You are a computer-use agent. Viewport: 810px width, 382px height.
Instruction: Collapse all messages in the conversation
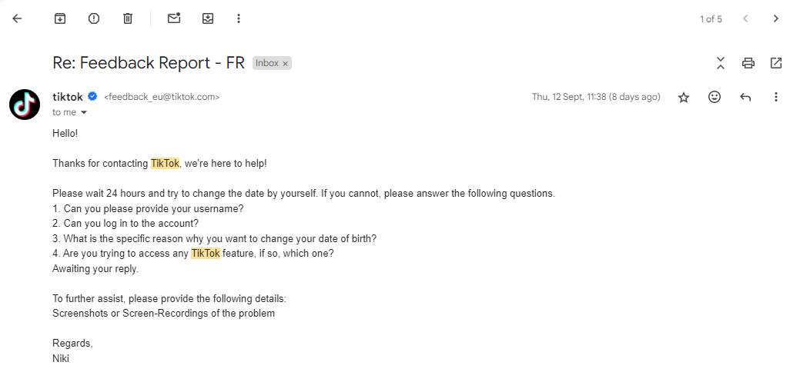(721, 63)
